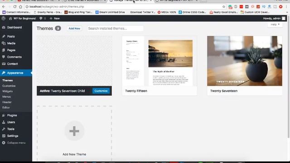The height and width of the screenshot is (163, 290).
Task: Open Contact Information bookmark
Action: [16, 12]
